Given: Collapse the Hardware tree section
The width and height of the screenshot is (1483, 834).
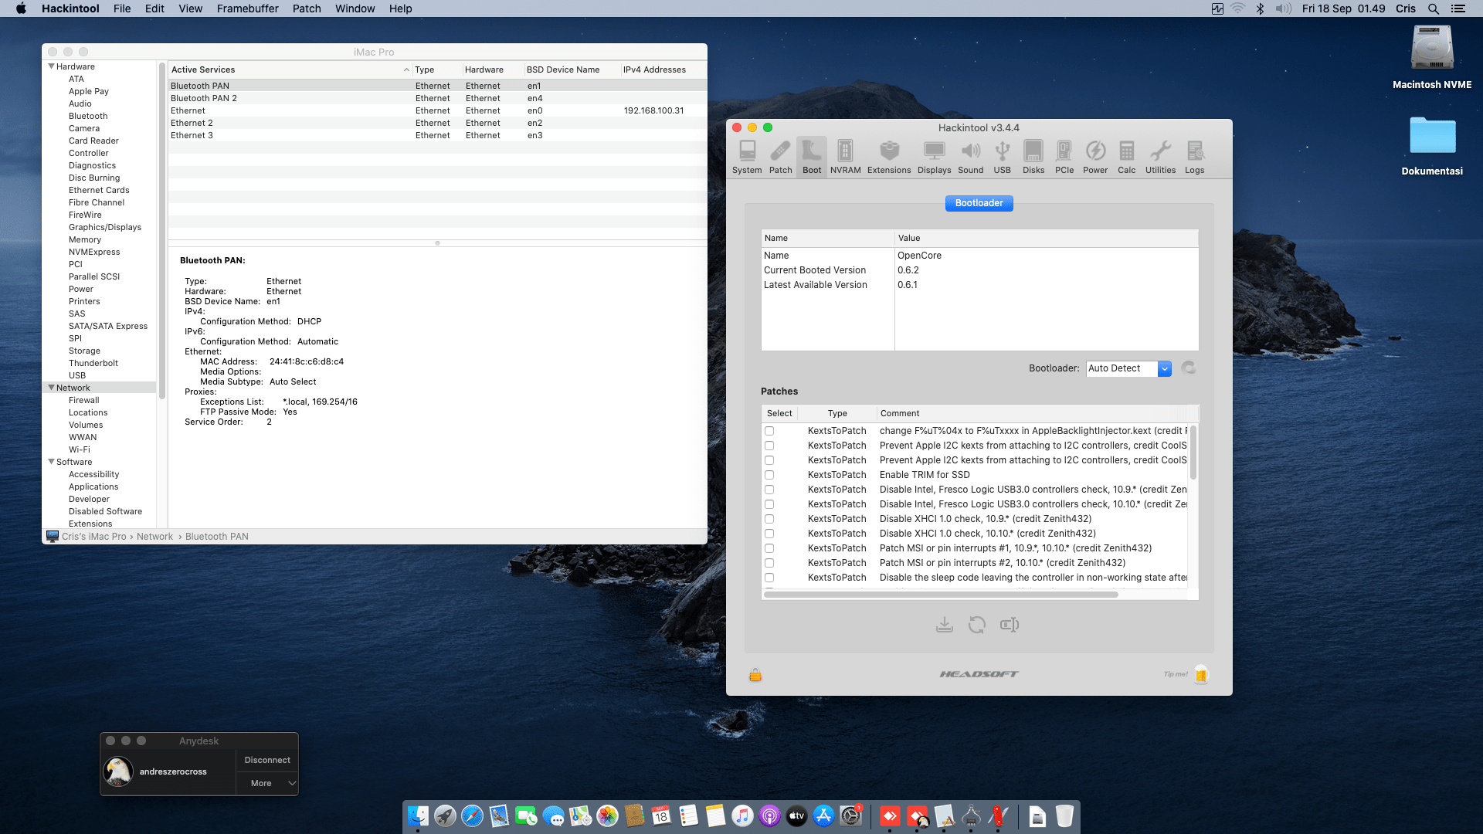Looking at the screenshot, I should coord(51,66).
